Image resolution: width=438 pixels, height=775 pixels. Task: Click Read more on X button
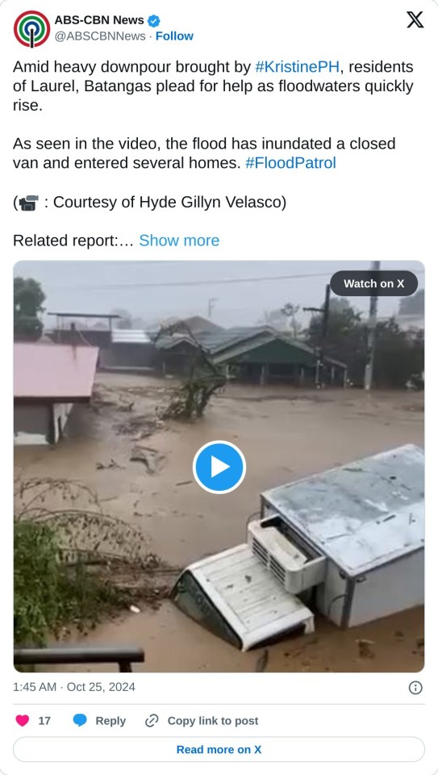219,749
